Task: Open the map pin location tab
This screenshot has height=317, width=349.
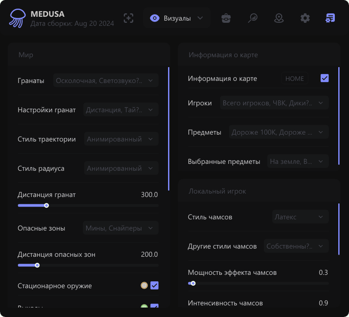Action: tap(279, 18)
